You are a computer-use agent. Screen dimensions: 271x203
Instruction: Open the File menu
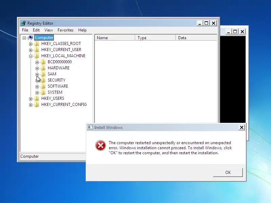pos(25,30)
